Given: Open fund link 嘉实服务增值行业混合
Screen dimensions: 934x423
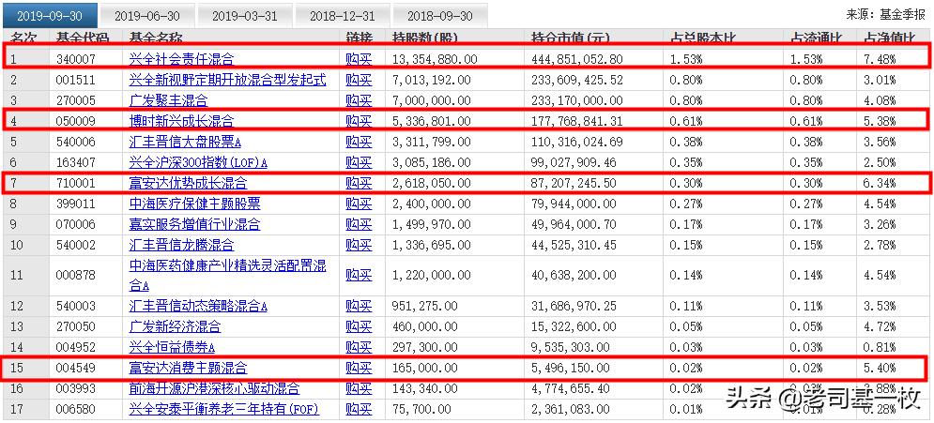Looking at the screenshot, I should 195,225.
